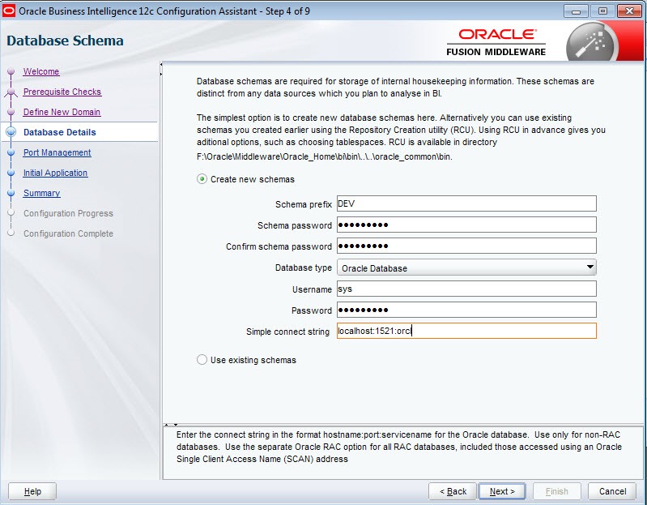Click the Back button
Viewport: 647px width, 505px height.
point(453,491)
